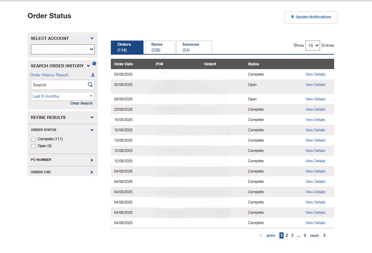372x253 pixels.
Task: Click Clear Search link
Action: pos(81,103)
